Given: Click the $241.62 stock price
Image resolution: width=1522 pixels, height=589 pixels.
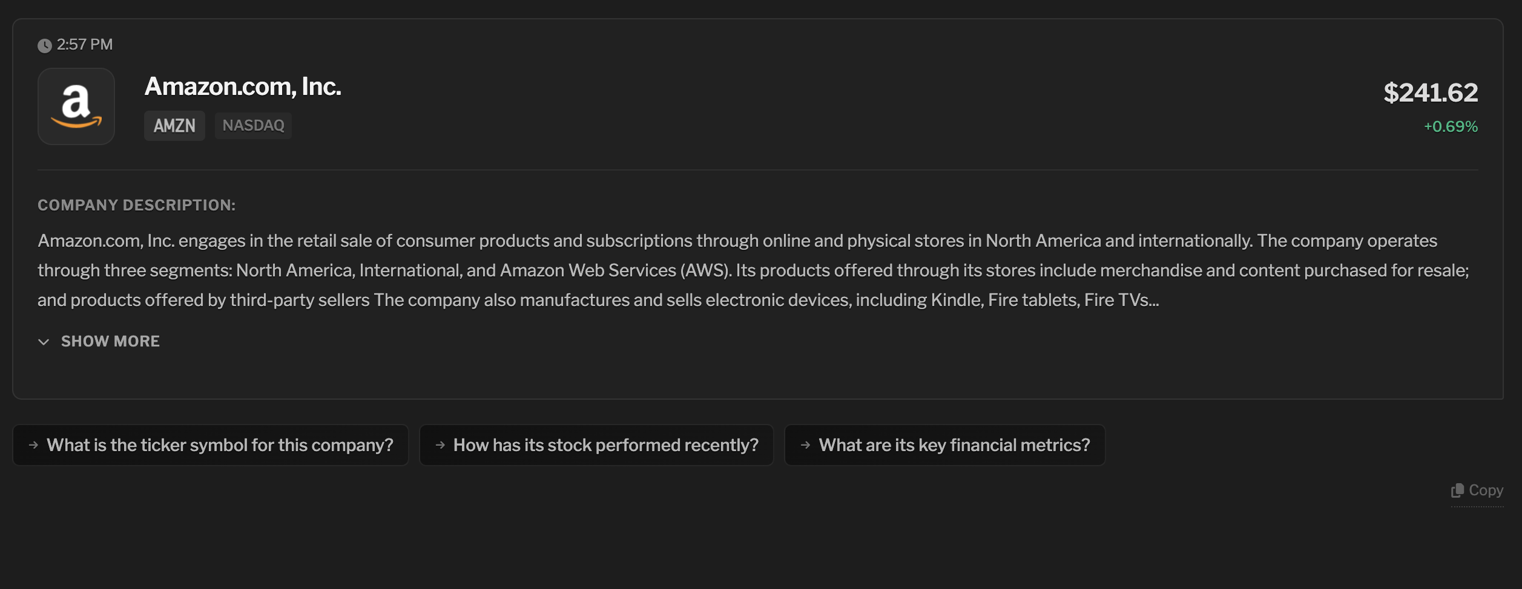Looking at the screenshot, I should click(x=1431, y=93).
